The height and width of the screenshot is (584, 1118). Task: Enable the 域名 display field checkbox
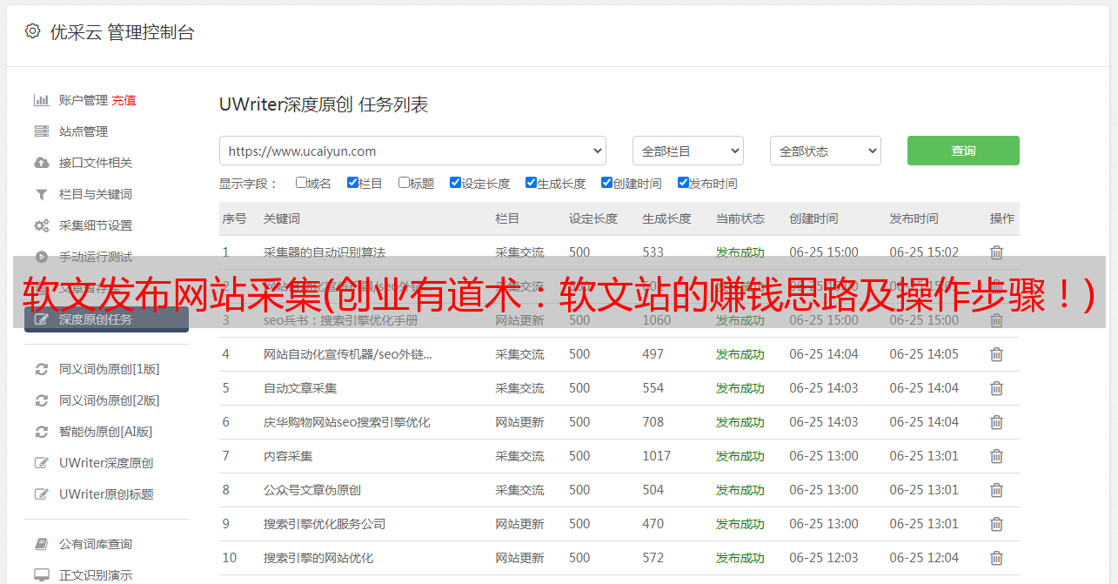[301, 183]
